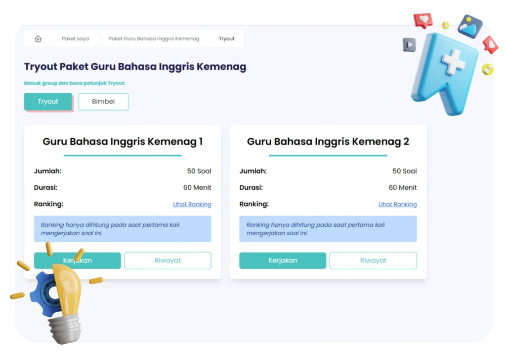Select the Tryout breadcrumb item
The width and height of the screenshot is (506, 361).
pos(226,38)
